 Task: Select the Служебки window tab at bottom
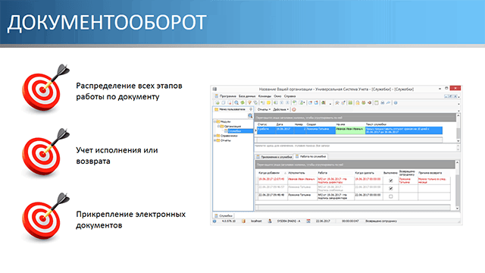(224, 215)
